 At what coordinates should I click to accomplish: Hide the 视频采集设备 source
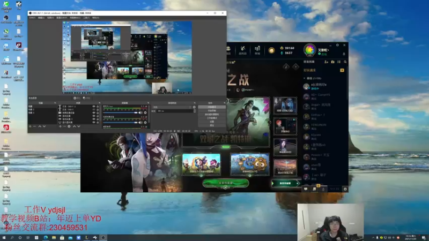click(94, 112)
